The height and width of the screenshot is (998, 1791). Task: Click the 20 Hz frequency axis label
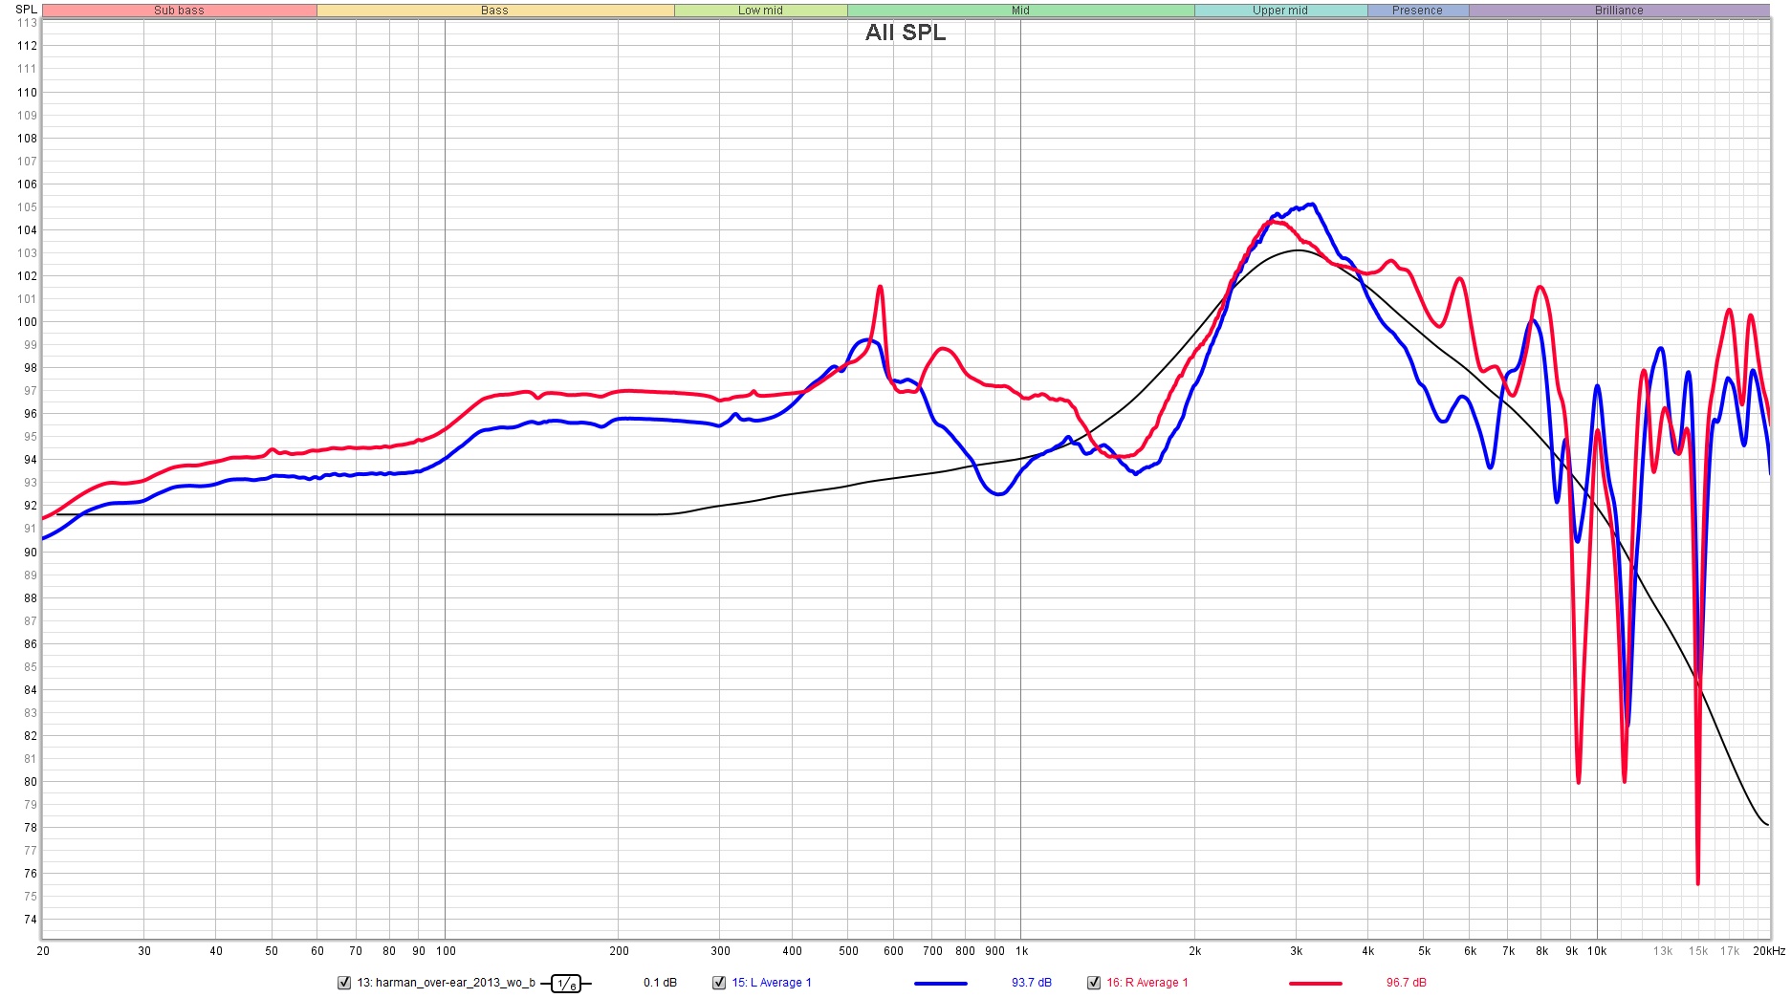pos(43,951)
